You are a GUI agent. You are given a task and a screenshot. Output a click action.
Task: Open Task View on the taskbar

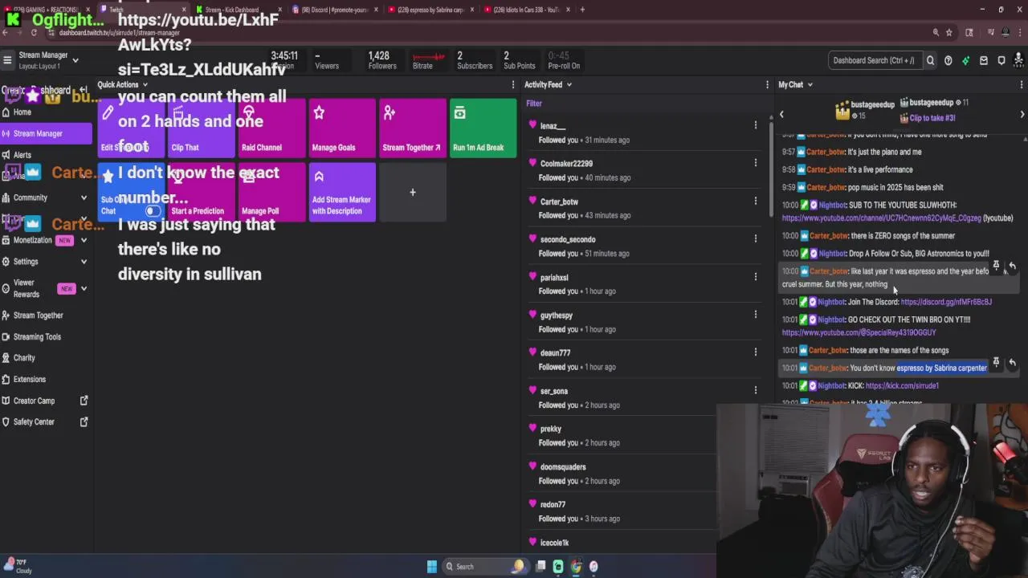point(541,567)
